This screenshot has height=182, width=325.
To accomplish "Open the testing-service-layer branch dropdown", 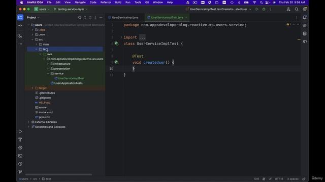I will click(71, 9).
